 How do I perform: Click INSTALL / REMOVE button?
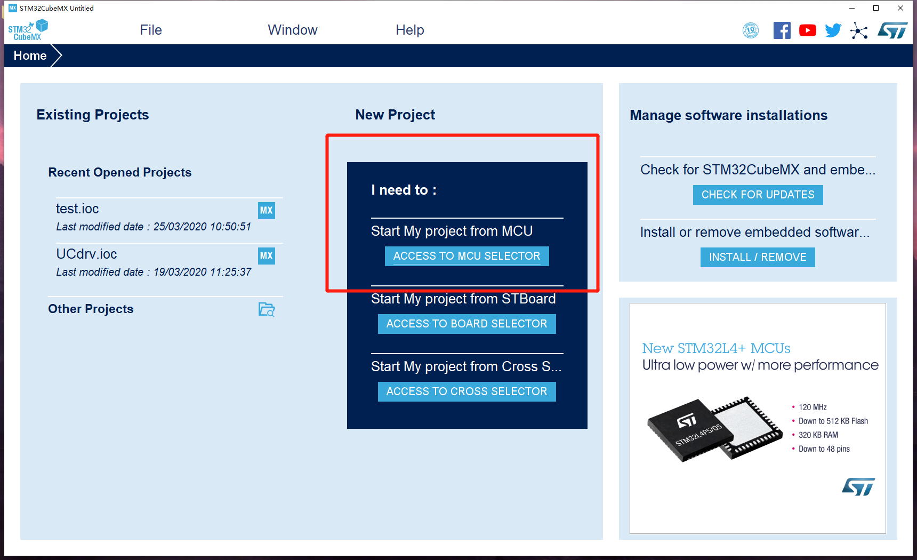(x=758, y=257)
